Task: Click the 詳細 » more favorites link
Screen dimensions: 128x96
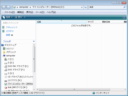Action: [x=9, y=35]
